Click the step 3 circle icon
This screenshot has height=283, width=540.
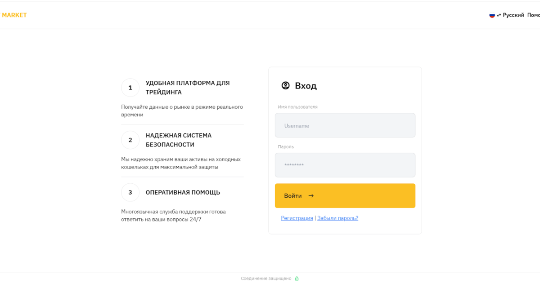130,192
